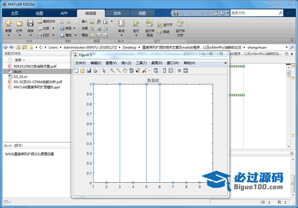Switch to the 发布 tab
The width and height of the screenshot is (298, 208).
pos(117,13)
